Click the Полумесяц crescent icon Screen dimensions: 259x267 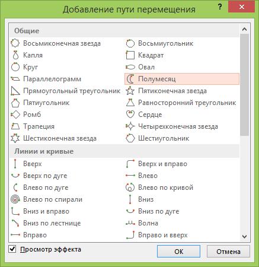coord(130,79)
